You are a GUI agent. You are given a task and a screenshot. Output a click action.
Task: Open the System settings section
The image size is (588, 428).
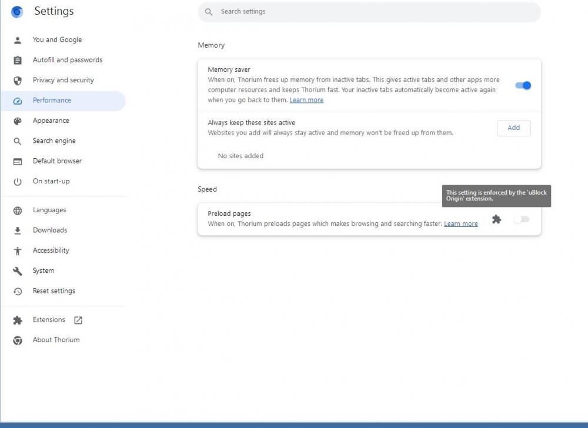(x=44, y=271)
